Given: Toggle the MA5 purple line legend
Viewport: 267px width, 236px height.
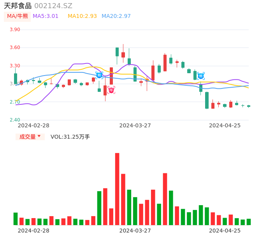Looking at the screenshot, I should tap(46, 16).
